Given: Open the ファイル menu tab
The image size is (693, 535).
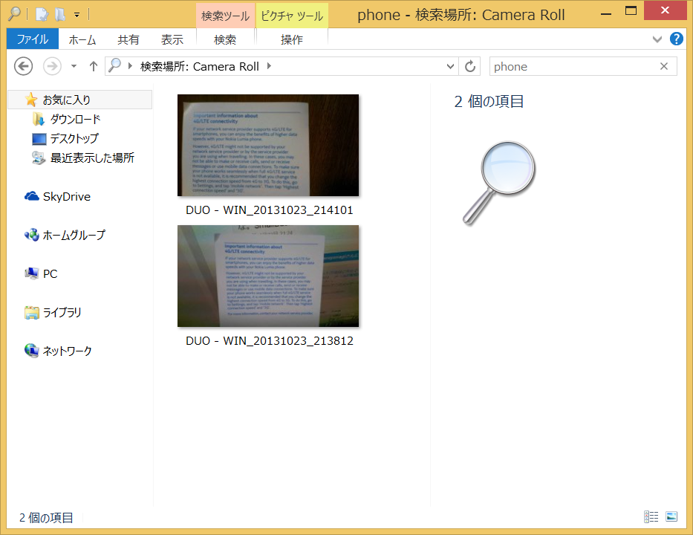Looking at the screenshot, I should coord(33,39).
